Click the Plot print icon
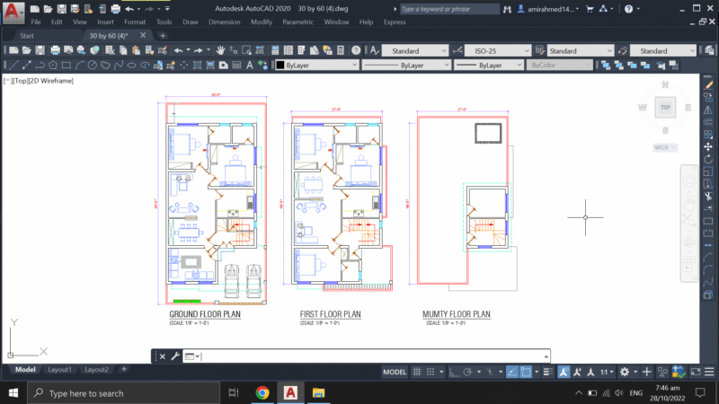 pos(55,50)
